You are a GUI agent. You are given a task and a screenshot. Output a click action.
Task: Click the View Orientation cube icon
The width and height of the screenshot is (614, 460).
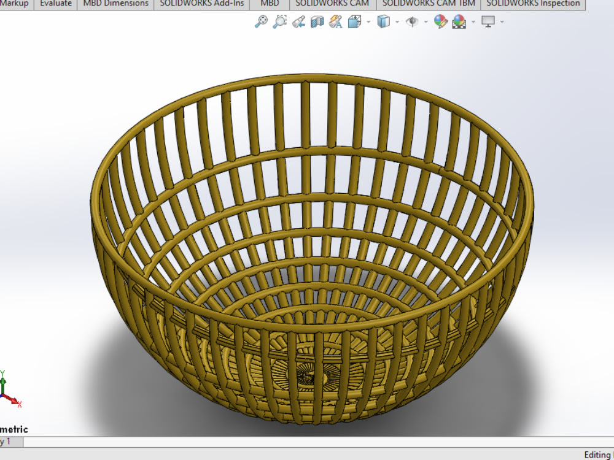coord(355,22)
